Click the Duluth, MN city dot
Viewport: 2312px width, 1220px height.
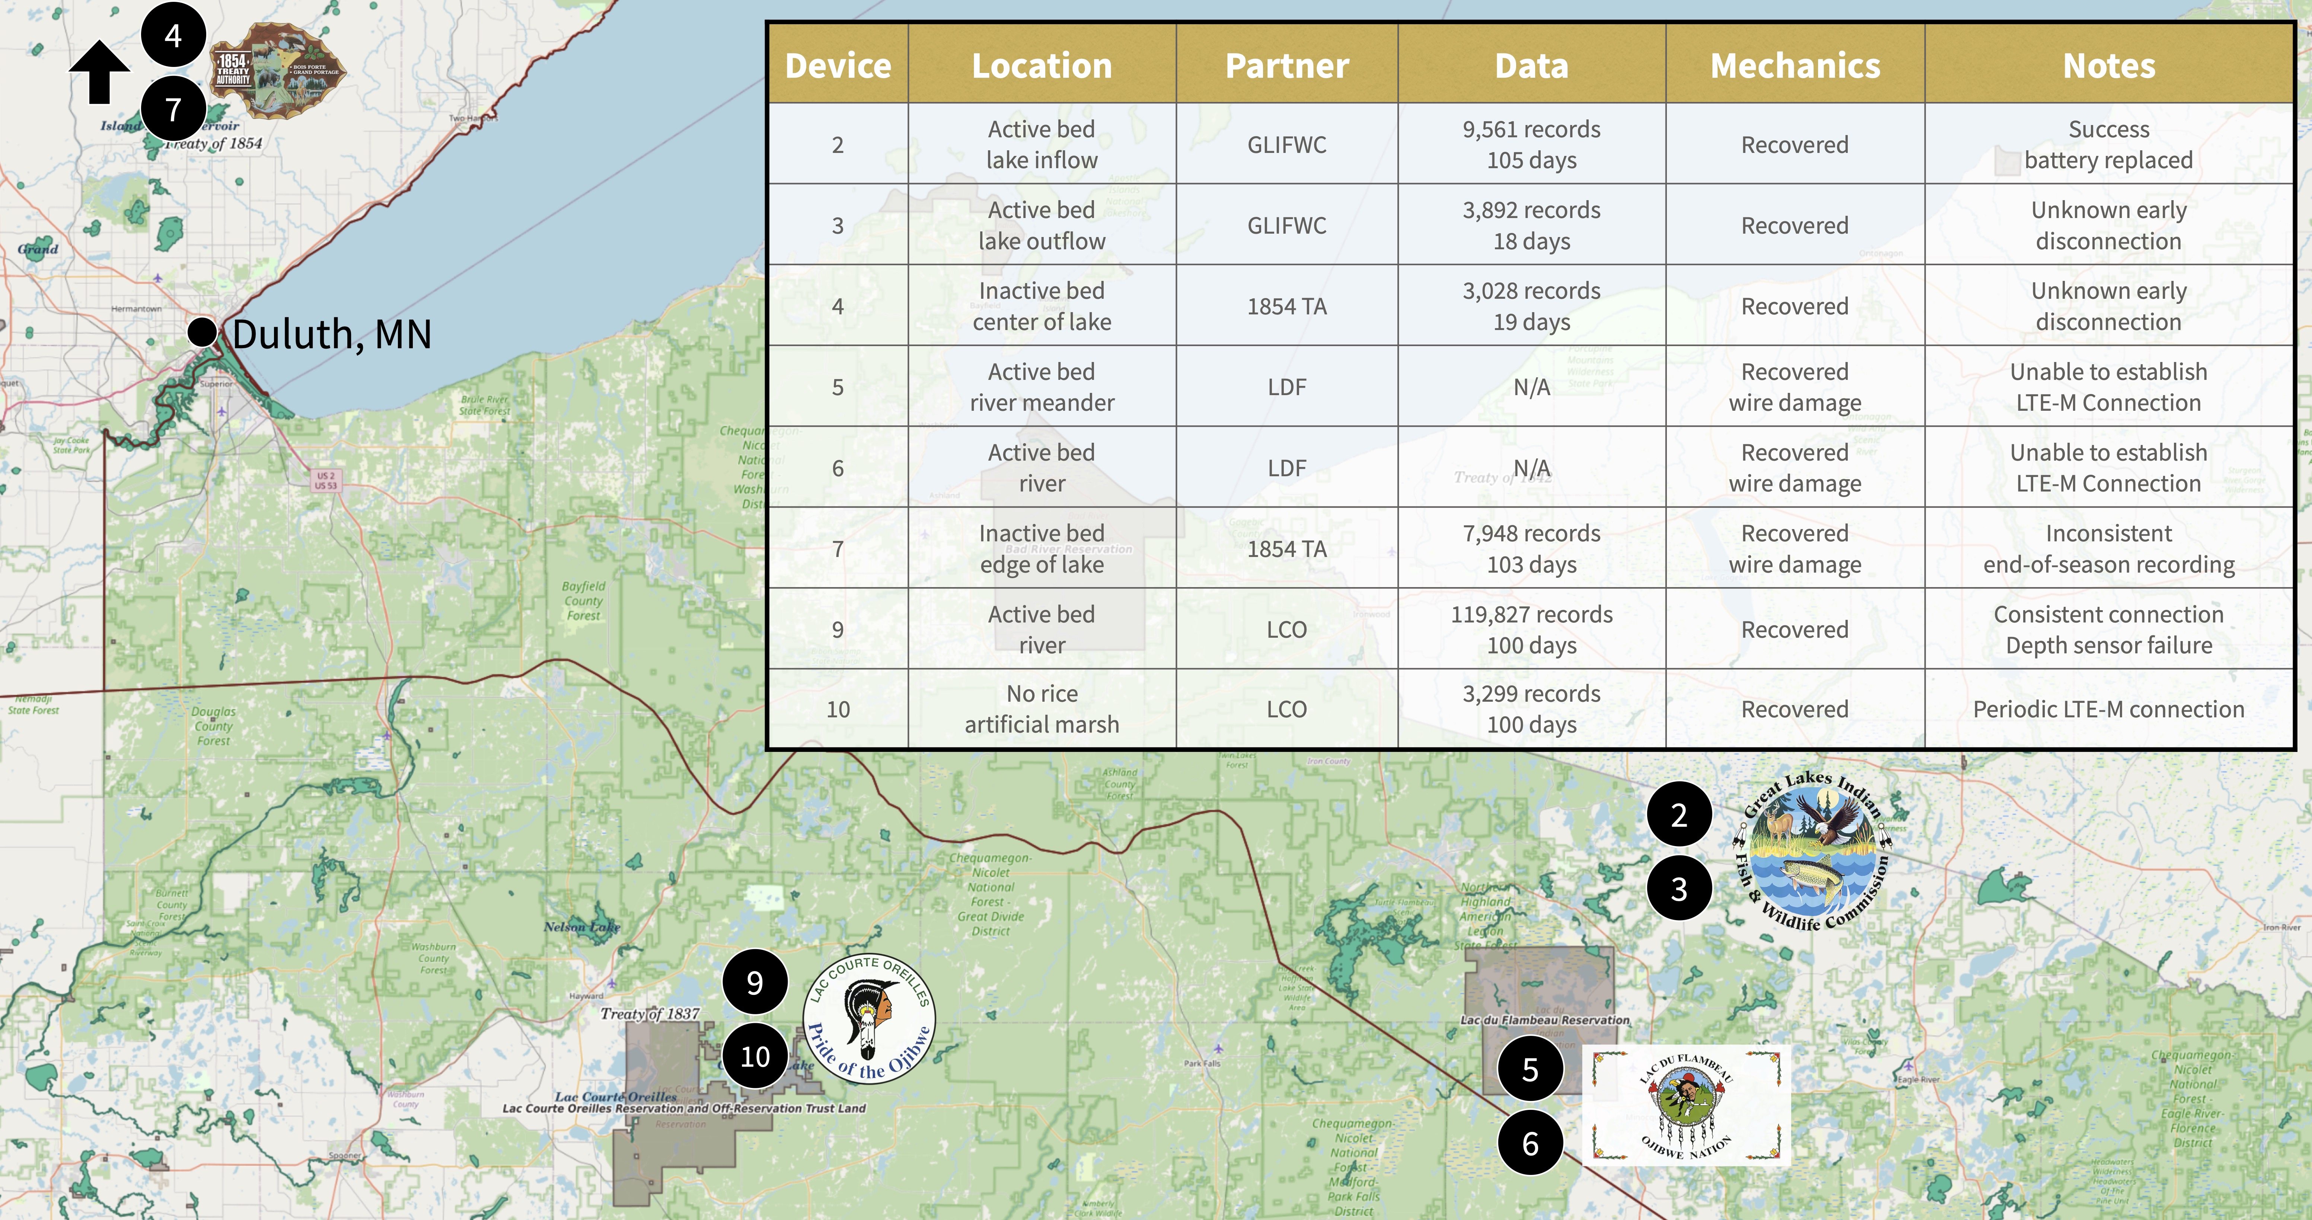click(203, 332)
